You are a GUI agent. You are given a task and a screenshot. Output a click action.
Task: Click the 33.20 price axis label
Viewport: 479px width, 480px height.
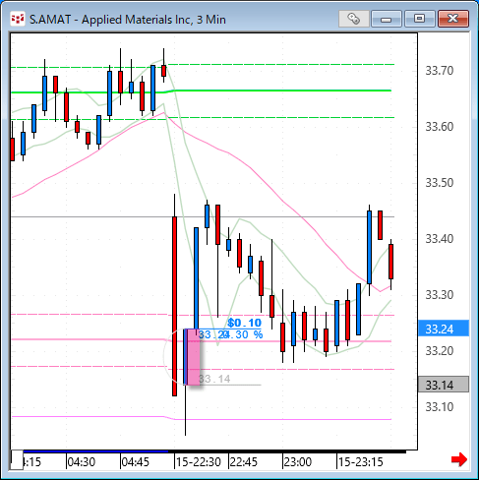point(440,351)
